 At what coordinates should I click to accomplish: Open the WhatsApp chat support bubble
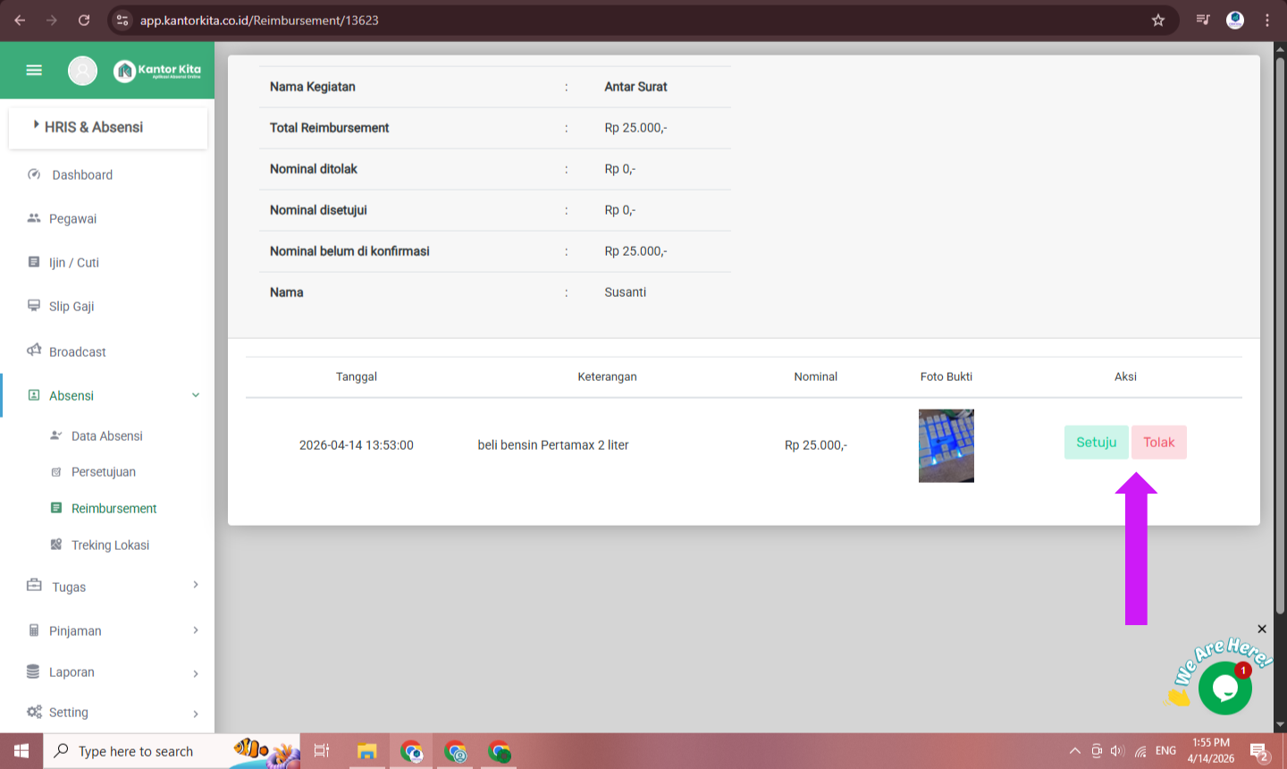(1224, 689)
